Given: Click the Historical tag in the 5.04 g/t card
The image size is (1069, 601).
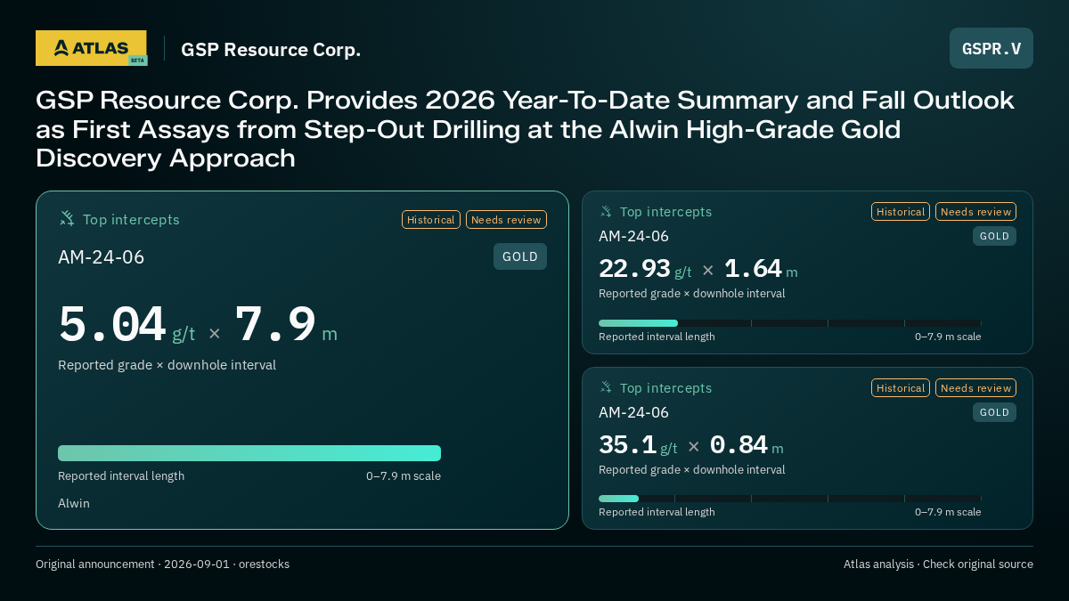Looking at the screenshot, I should click(x=431, y=219).
